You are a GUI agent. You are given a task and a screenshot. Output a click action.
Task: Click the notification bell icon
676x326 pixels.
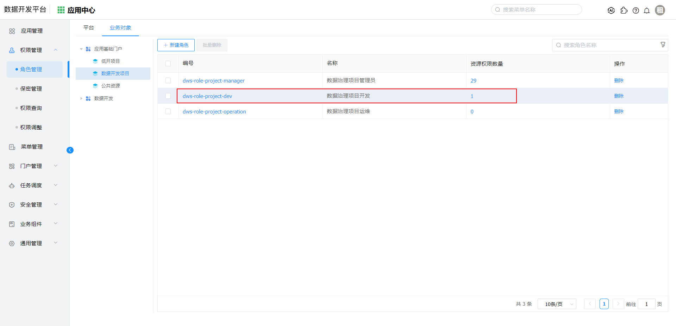tap(647, 11)
